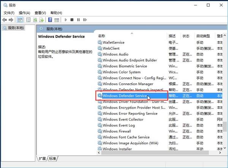Image resolution: width=228 pixels, height=168 pixels.
Task: Open the Help question-mark icon
Action: click(50, 20)
